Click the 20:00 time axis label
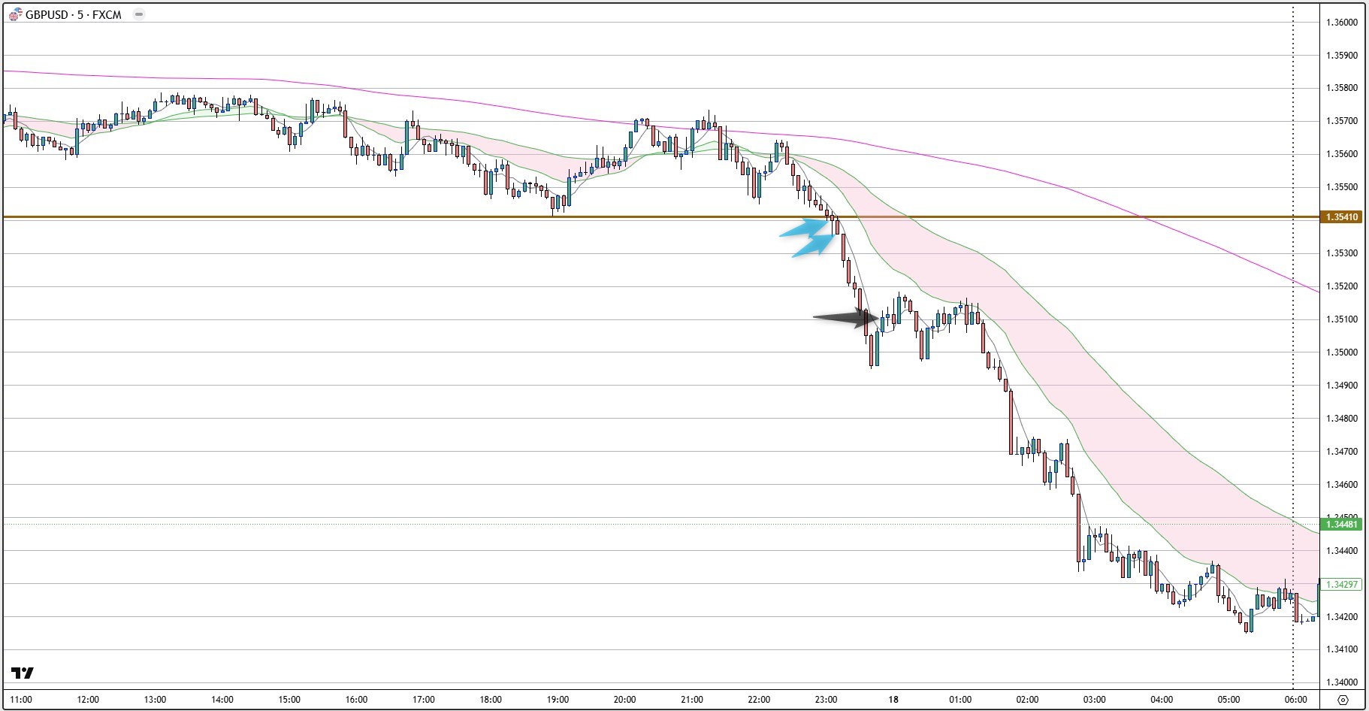The height and width of the screenshot is (711, 1369). (x=624, y=700)
